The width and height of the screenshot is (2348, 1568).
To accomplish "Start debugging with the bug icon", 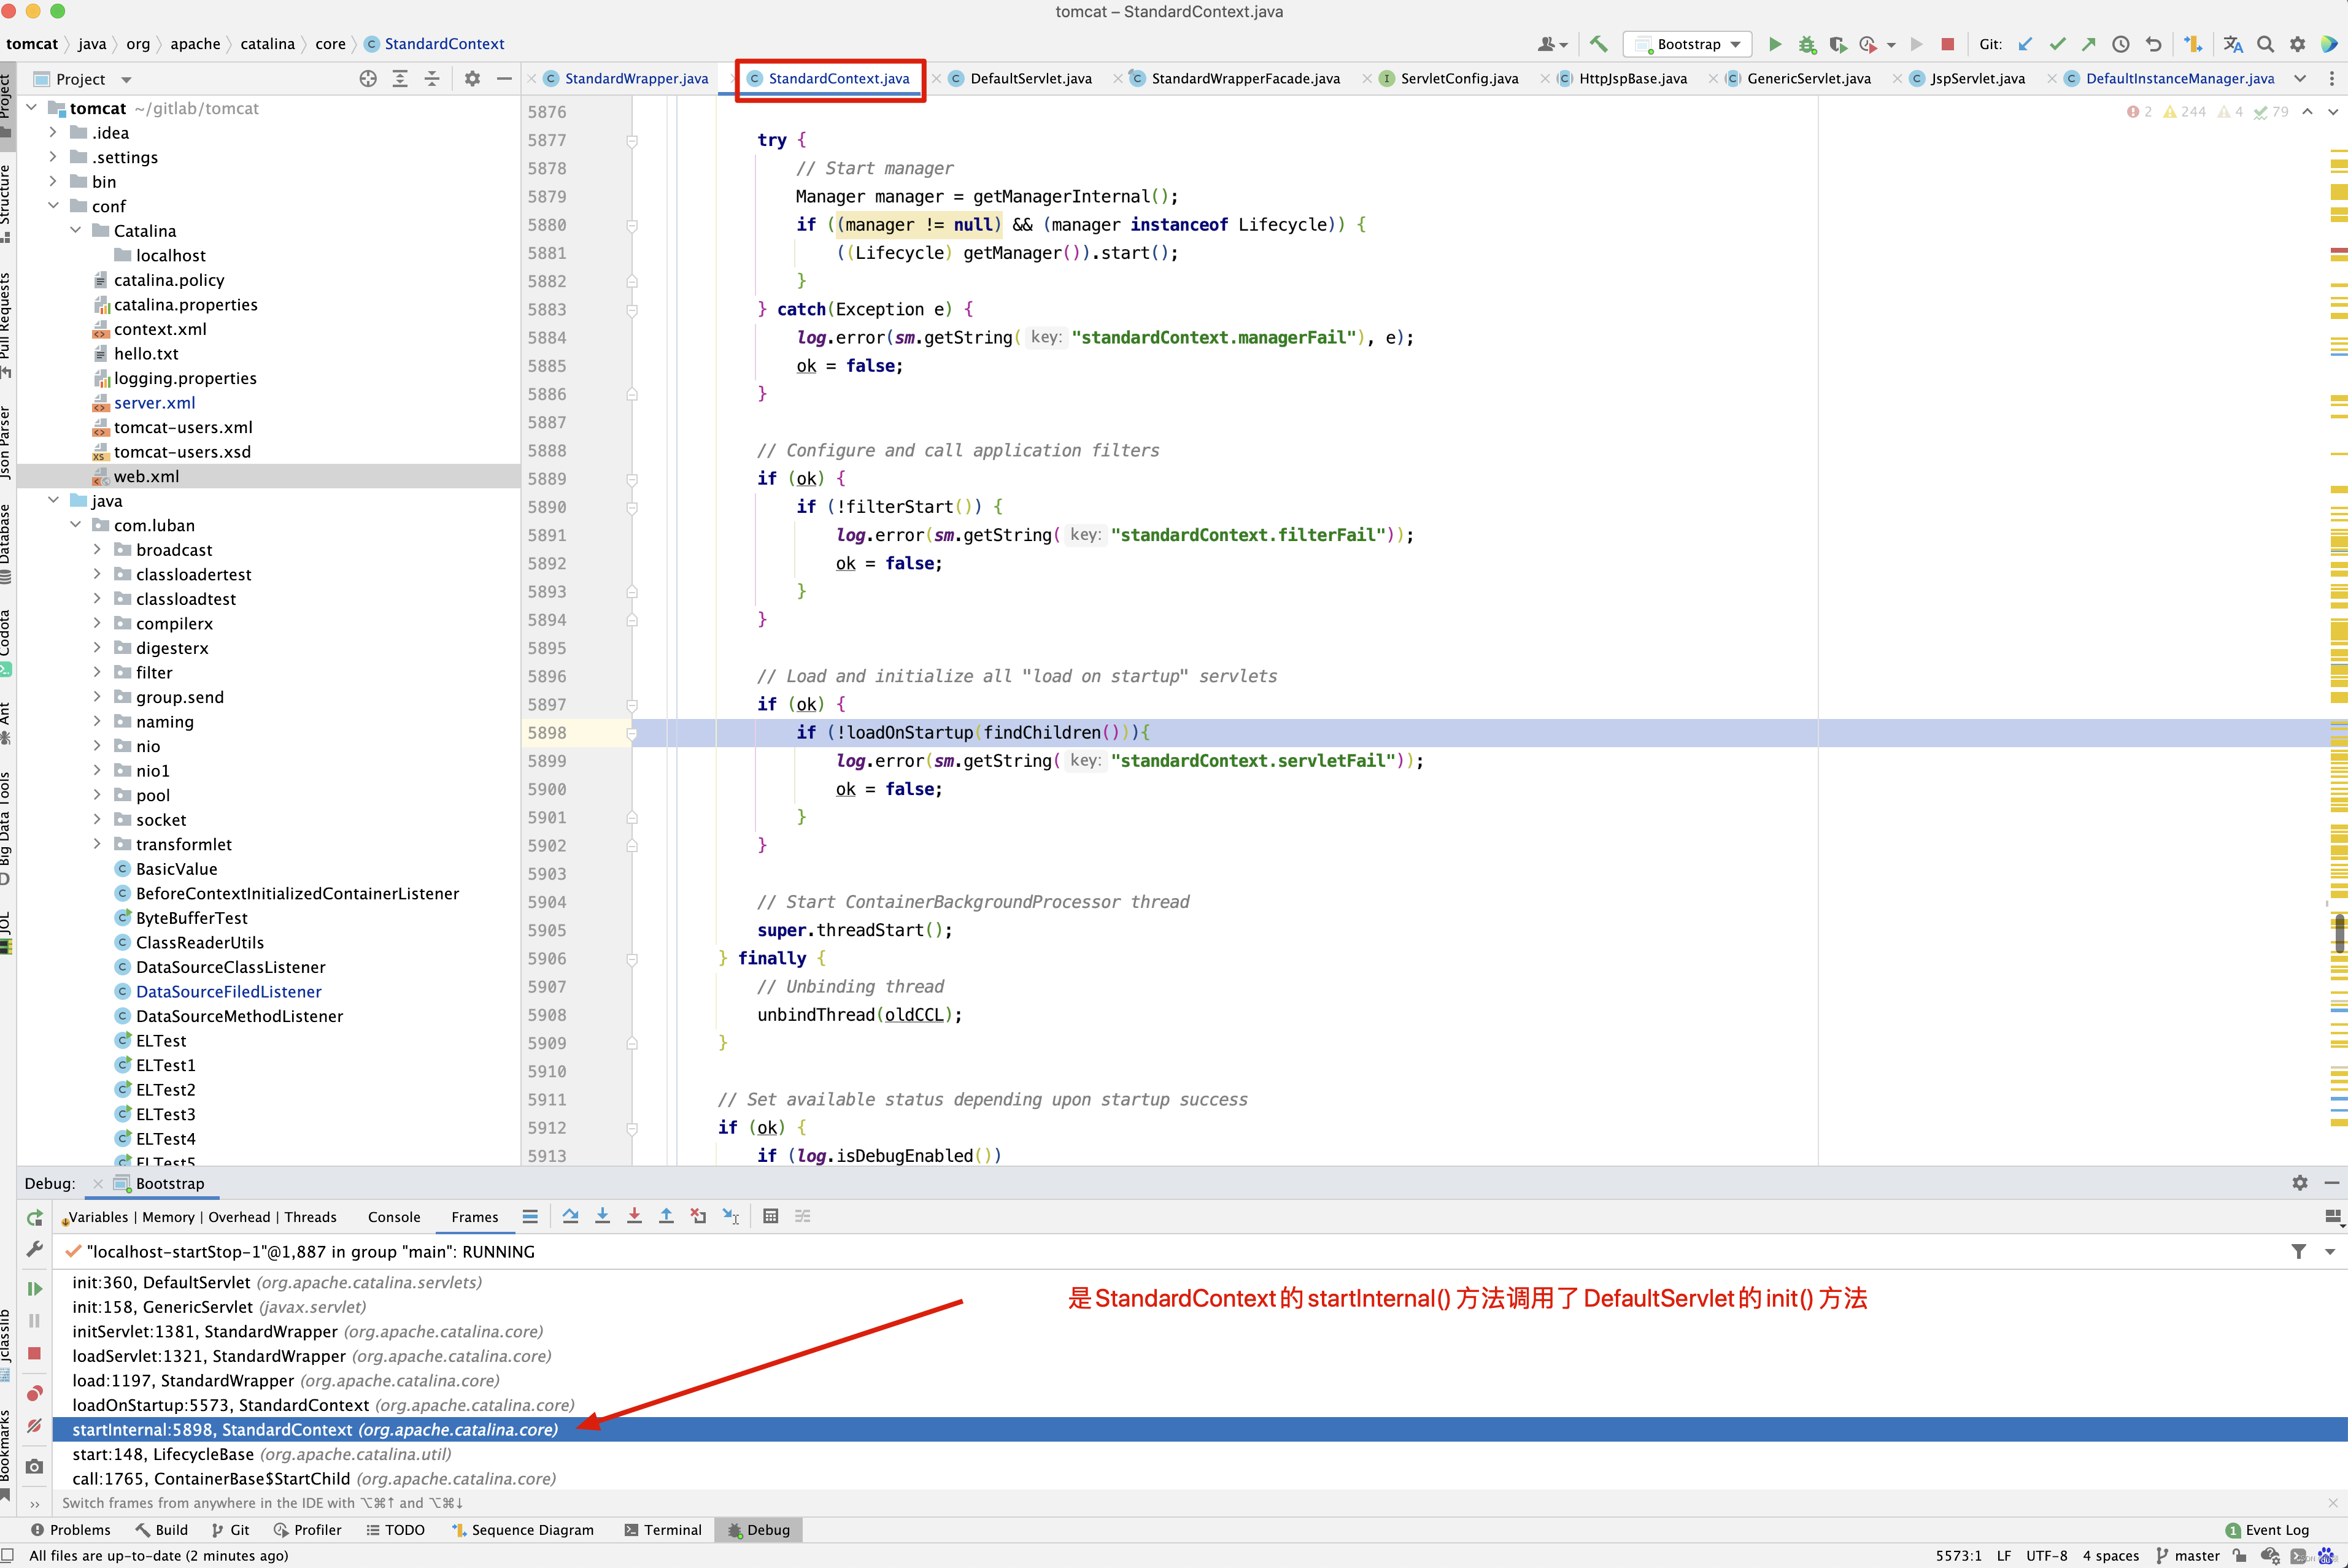I will pos(1807,44).
